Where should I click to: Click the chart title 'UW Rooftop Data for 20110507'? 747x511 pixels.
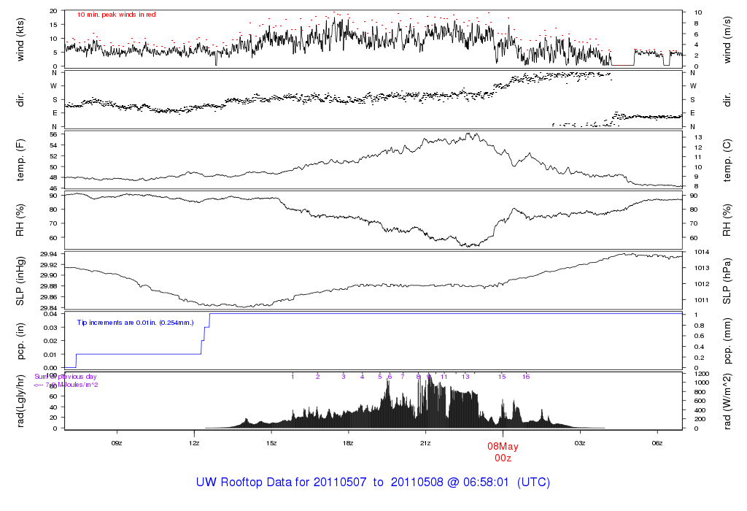[281, 482]
